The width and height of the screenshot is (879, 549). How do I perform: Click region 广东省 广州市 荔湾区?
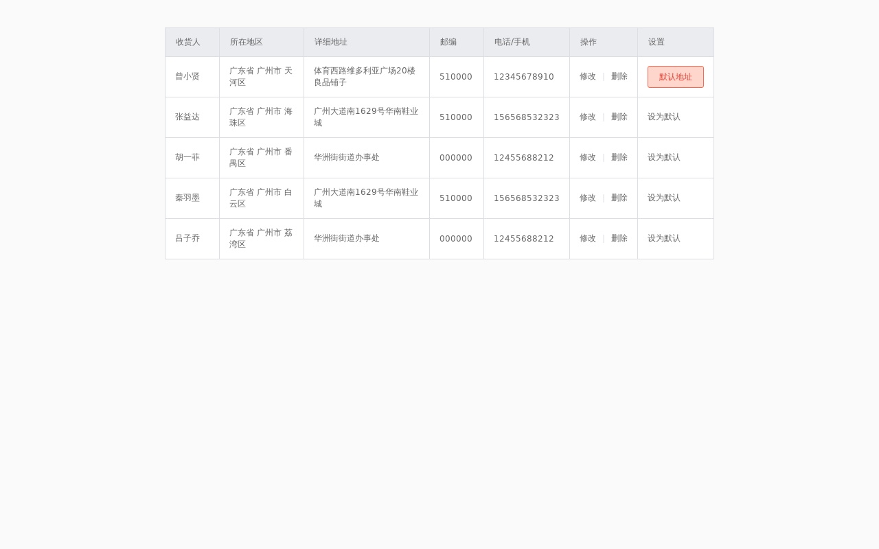pos(261,238)
